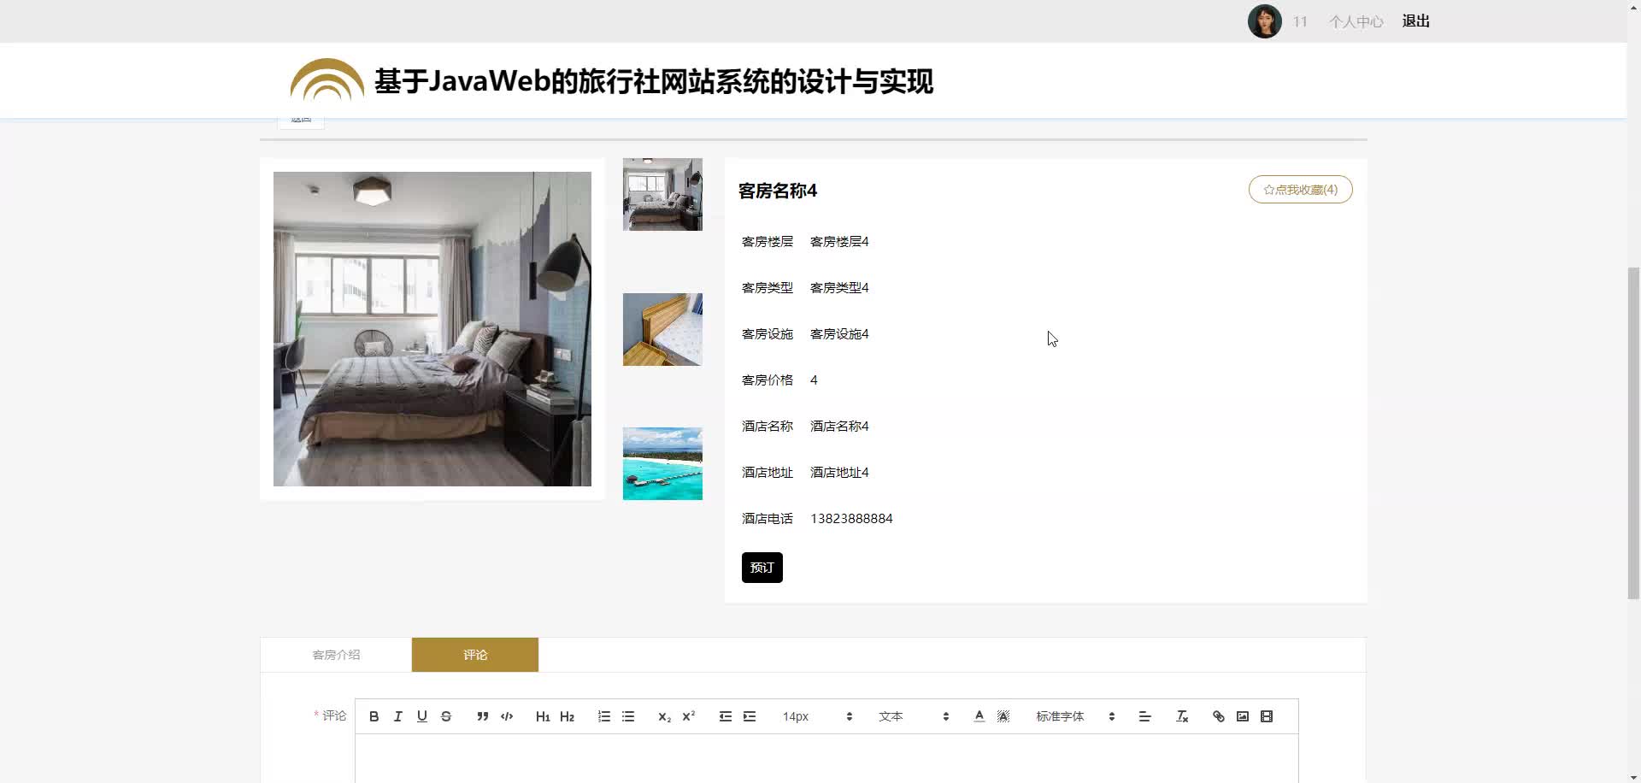Insert a code block

pos(506,716)
